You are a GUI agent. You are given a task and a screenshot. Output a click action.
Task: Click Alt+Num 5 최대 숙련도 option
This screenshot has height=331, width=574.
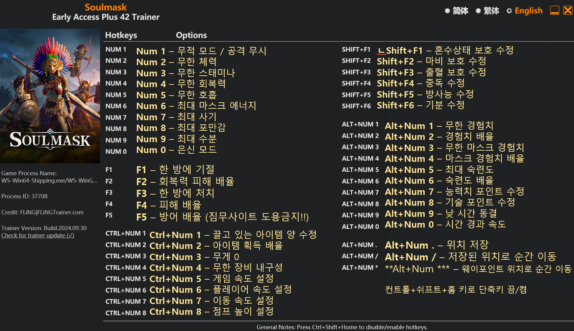tap(439, 170)
